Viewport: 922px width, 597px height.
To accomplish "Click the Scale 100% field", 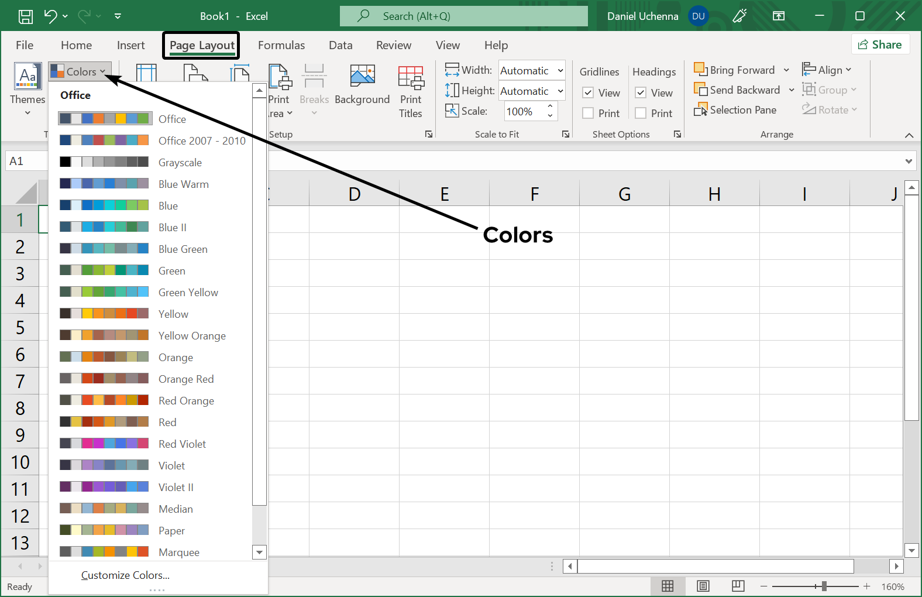I will (524, 111).
